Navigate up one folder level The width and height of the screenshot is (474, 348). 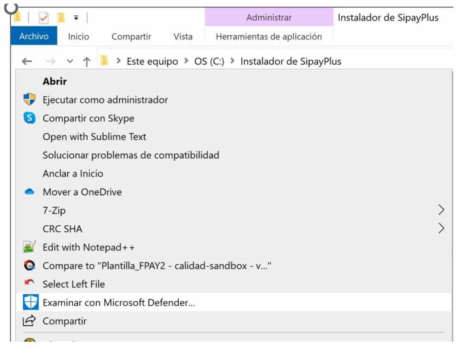(87, 62)
